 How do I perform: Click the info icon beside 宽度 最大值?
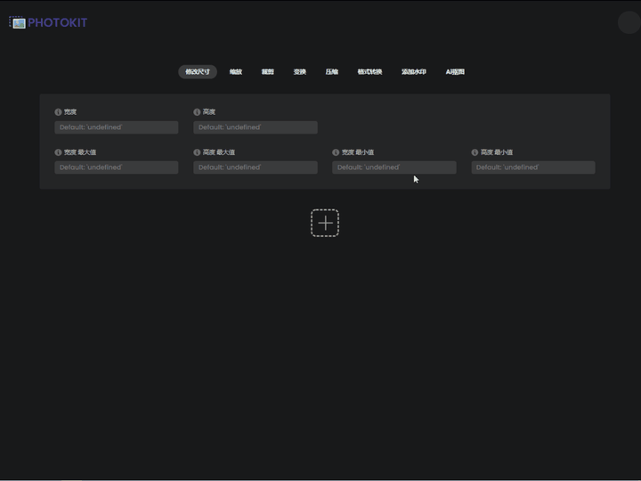point(58,152)
